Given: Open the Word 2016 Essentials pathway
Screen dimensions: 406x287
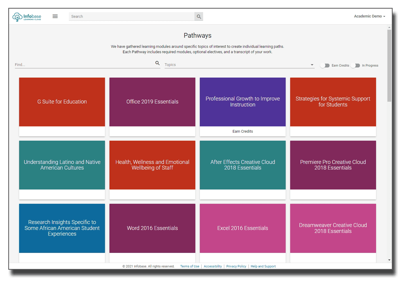Looking at the screenshot, I should tap(152, 233).
